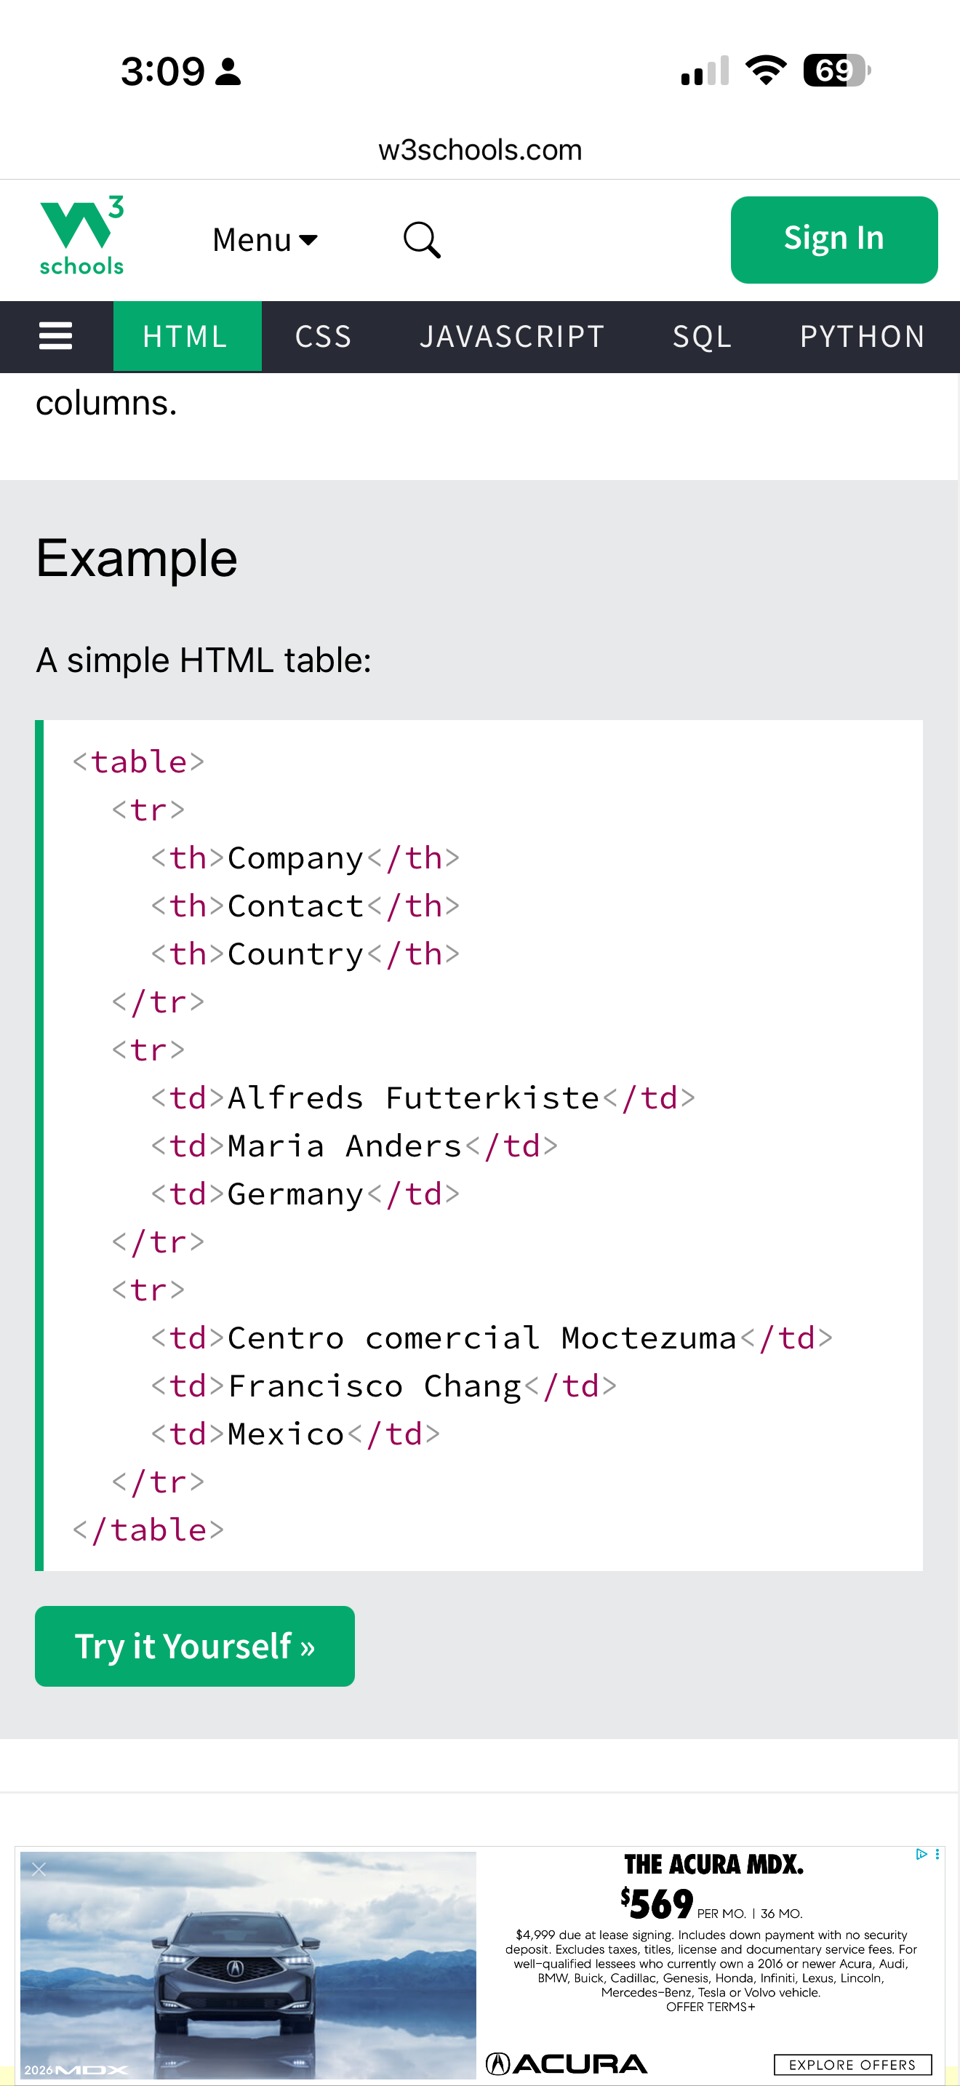Tap the Acura logo in ad
Screen dimensions: 960x2086
(567, 2063)
